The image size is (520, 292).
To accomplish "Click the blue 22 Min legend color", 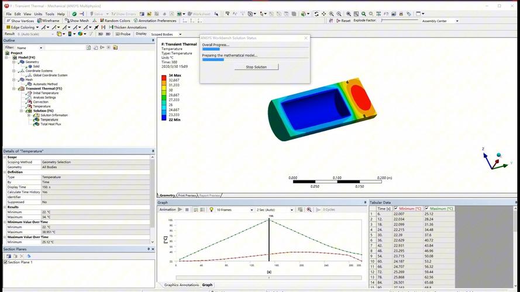I will click(164, 117).
